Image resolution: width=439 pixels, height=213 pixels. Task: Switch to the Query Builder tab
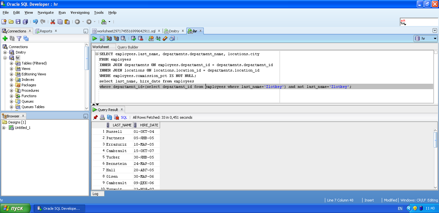(x=128, y=47)
